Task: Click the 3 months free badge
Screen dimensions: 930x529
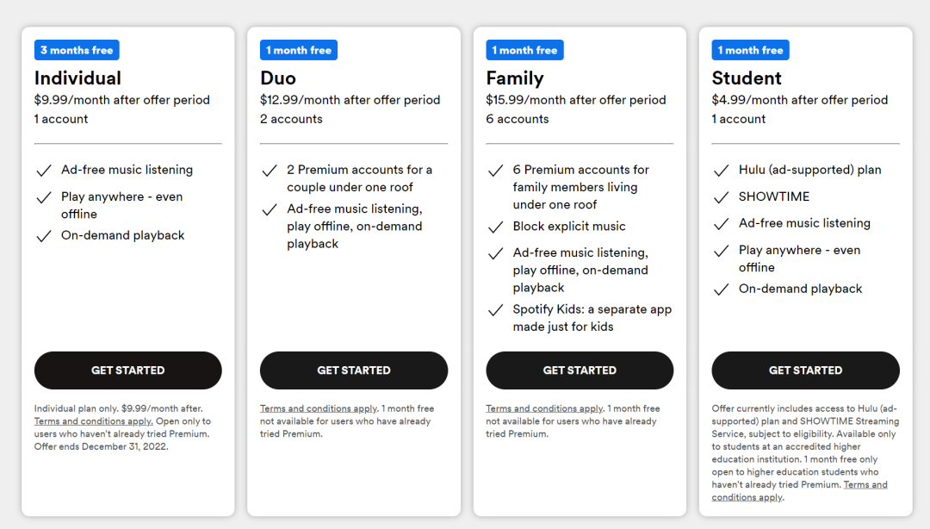Action: (77, 51)
